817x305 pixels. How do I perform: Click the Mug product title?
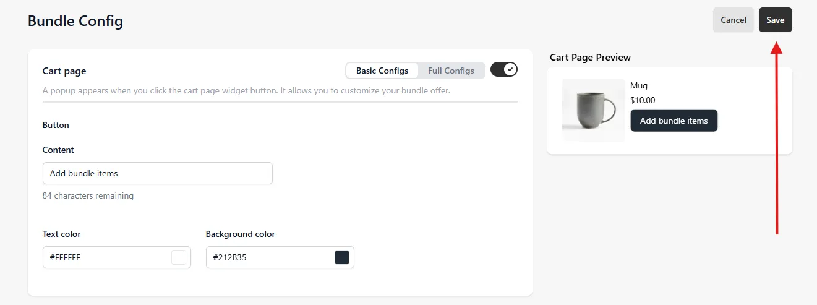(x=639, y=85)
